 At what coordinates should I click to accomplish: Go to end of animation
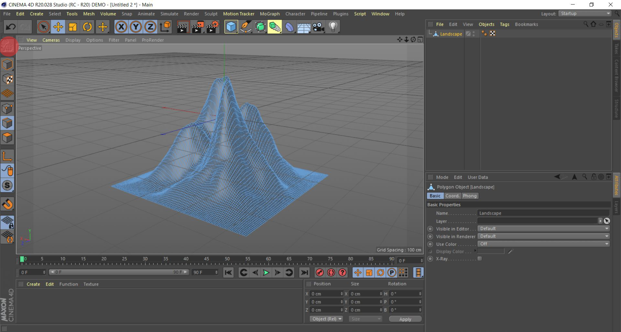(304, 273)
